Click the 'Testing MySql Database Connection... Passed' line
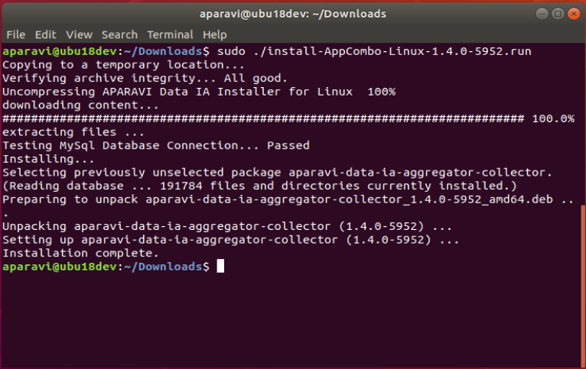Screen dimensions: 586x369 [x=156, y=145]
